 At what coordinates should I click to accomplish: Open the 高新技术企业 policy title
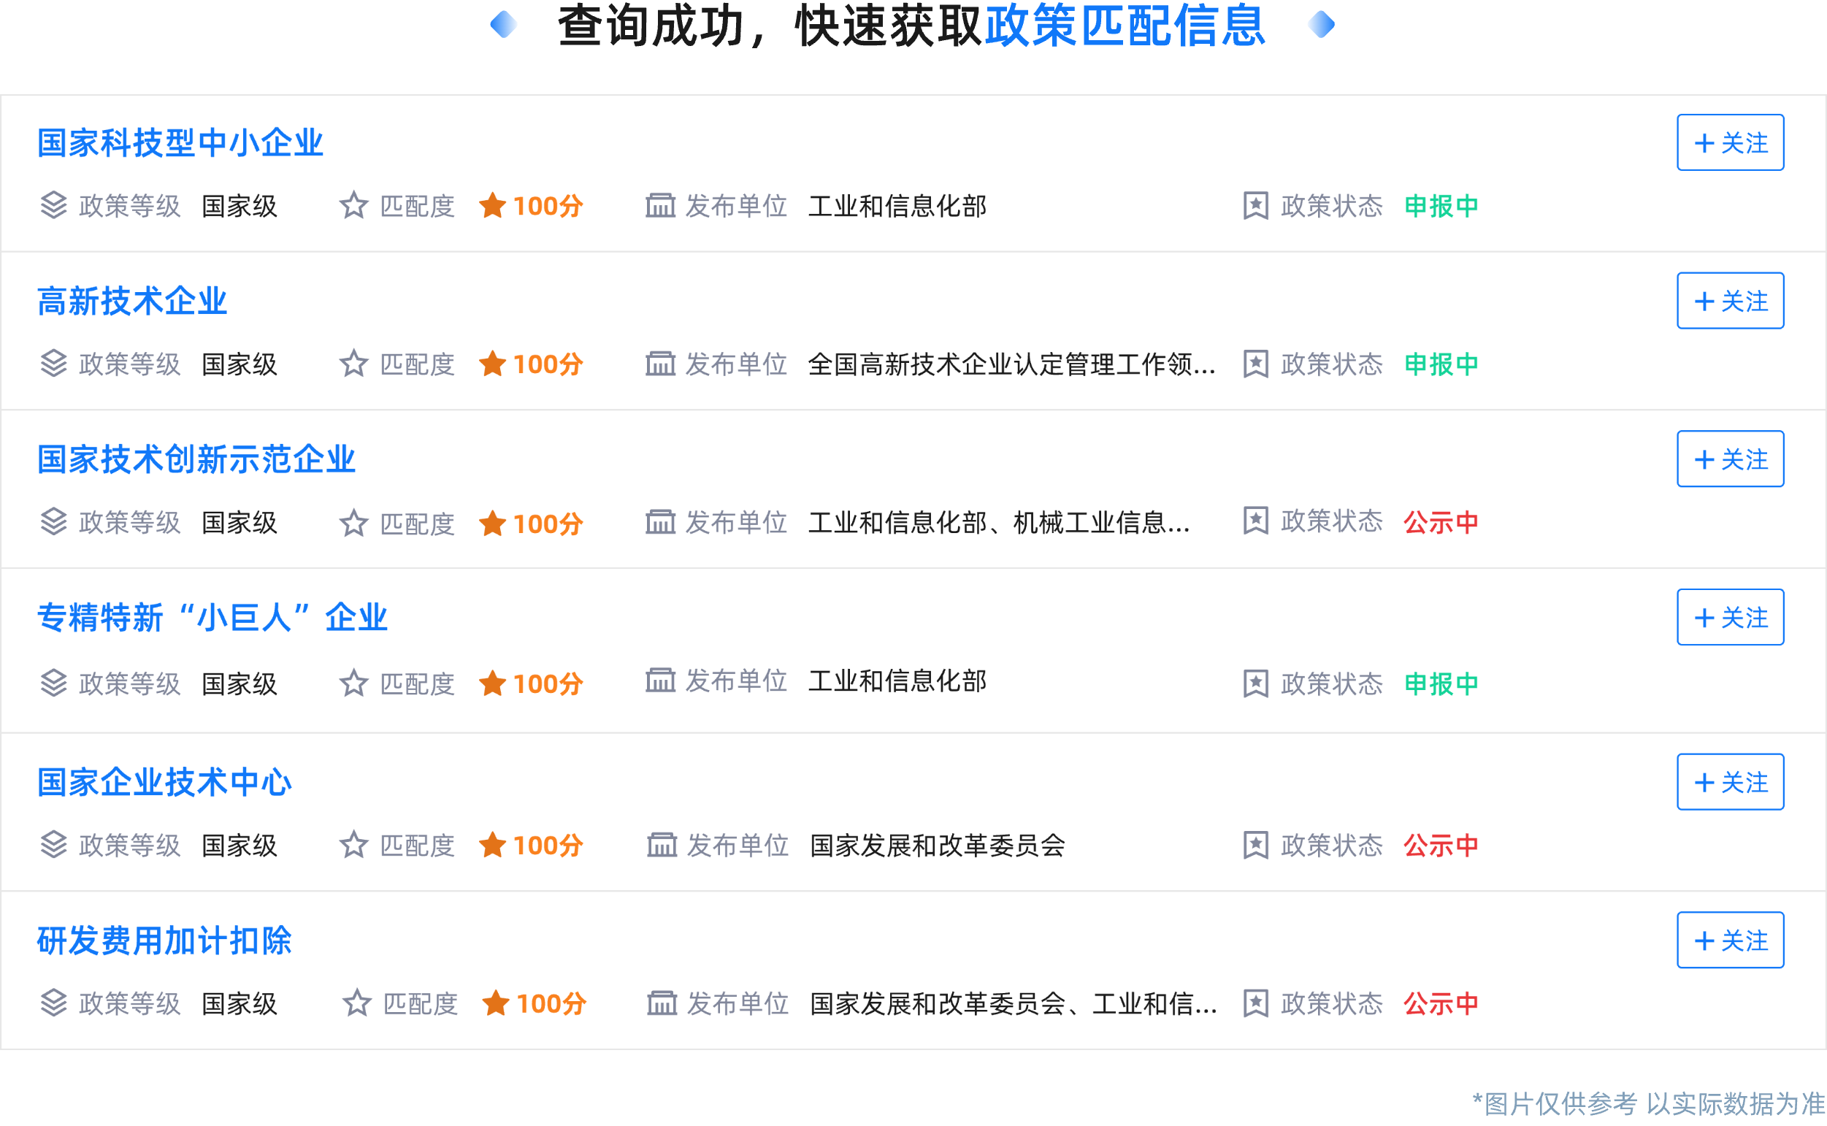(131, 302)
